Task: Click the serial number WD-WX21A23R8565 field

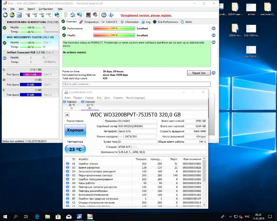Action: pos(137,126)
